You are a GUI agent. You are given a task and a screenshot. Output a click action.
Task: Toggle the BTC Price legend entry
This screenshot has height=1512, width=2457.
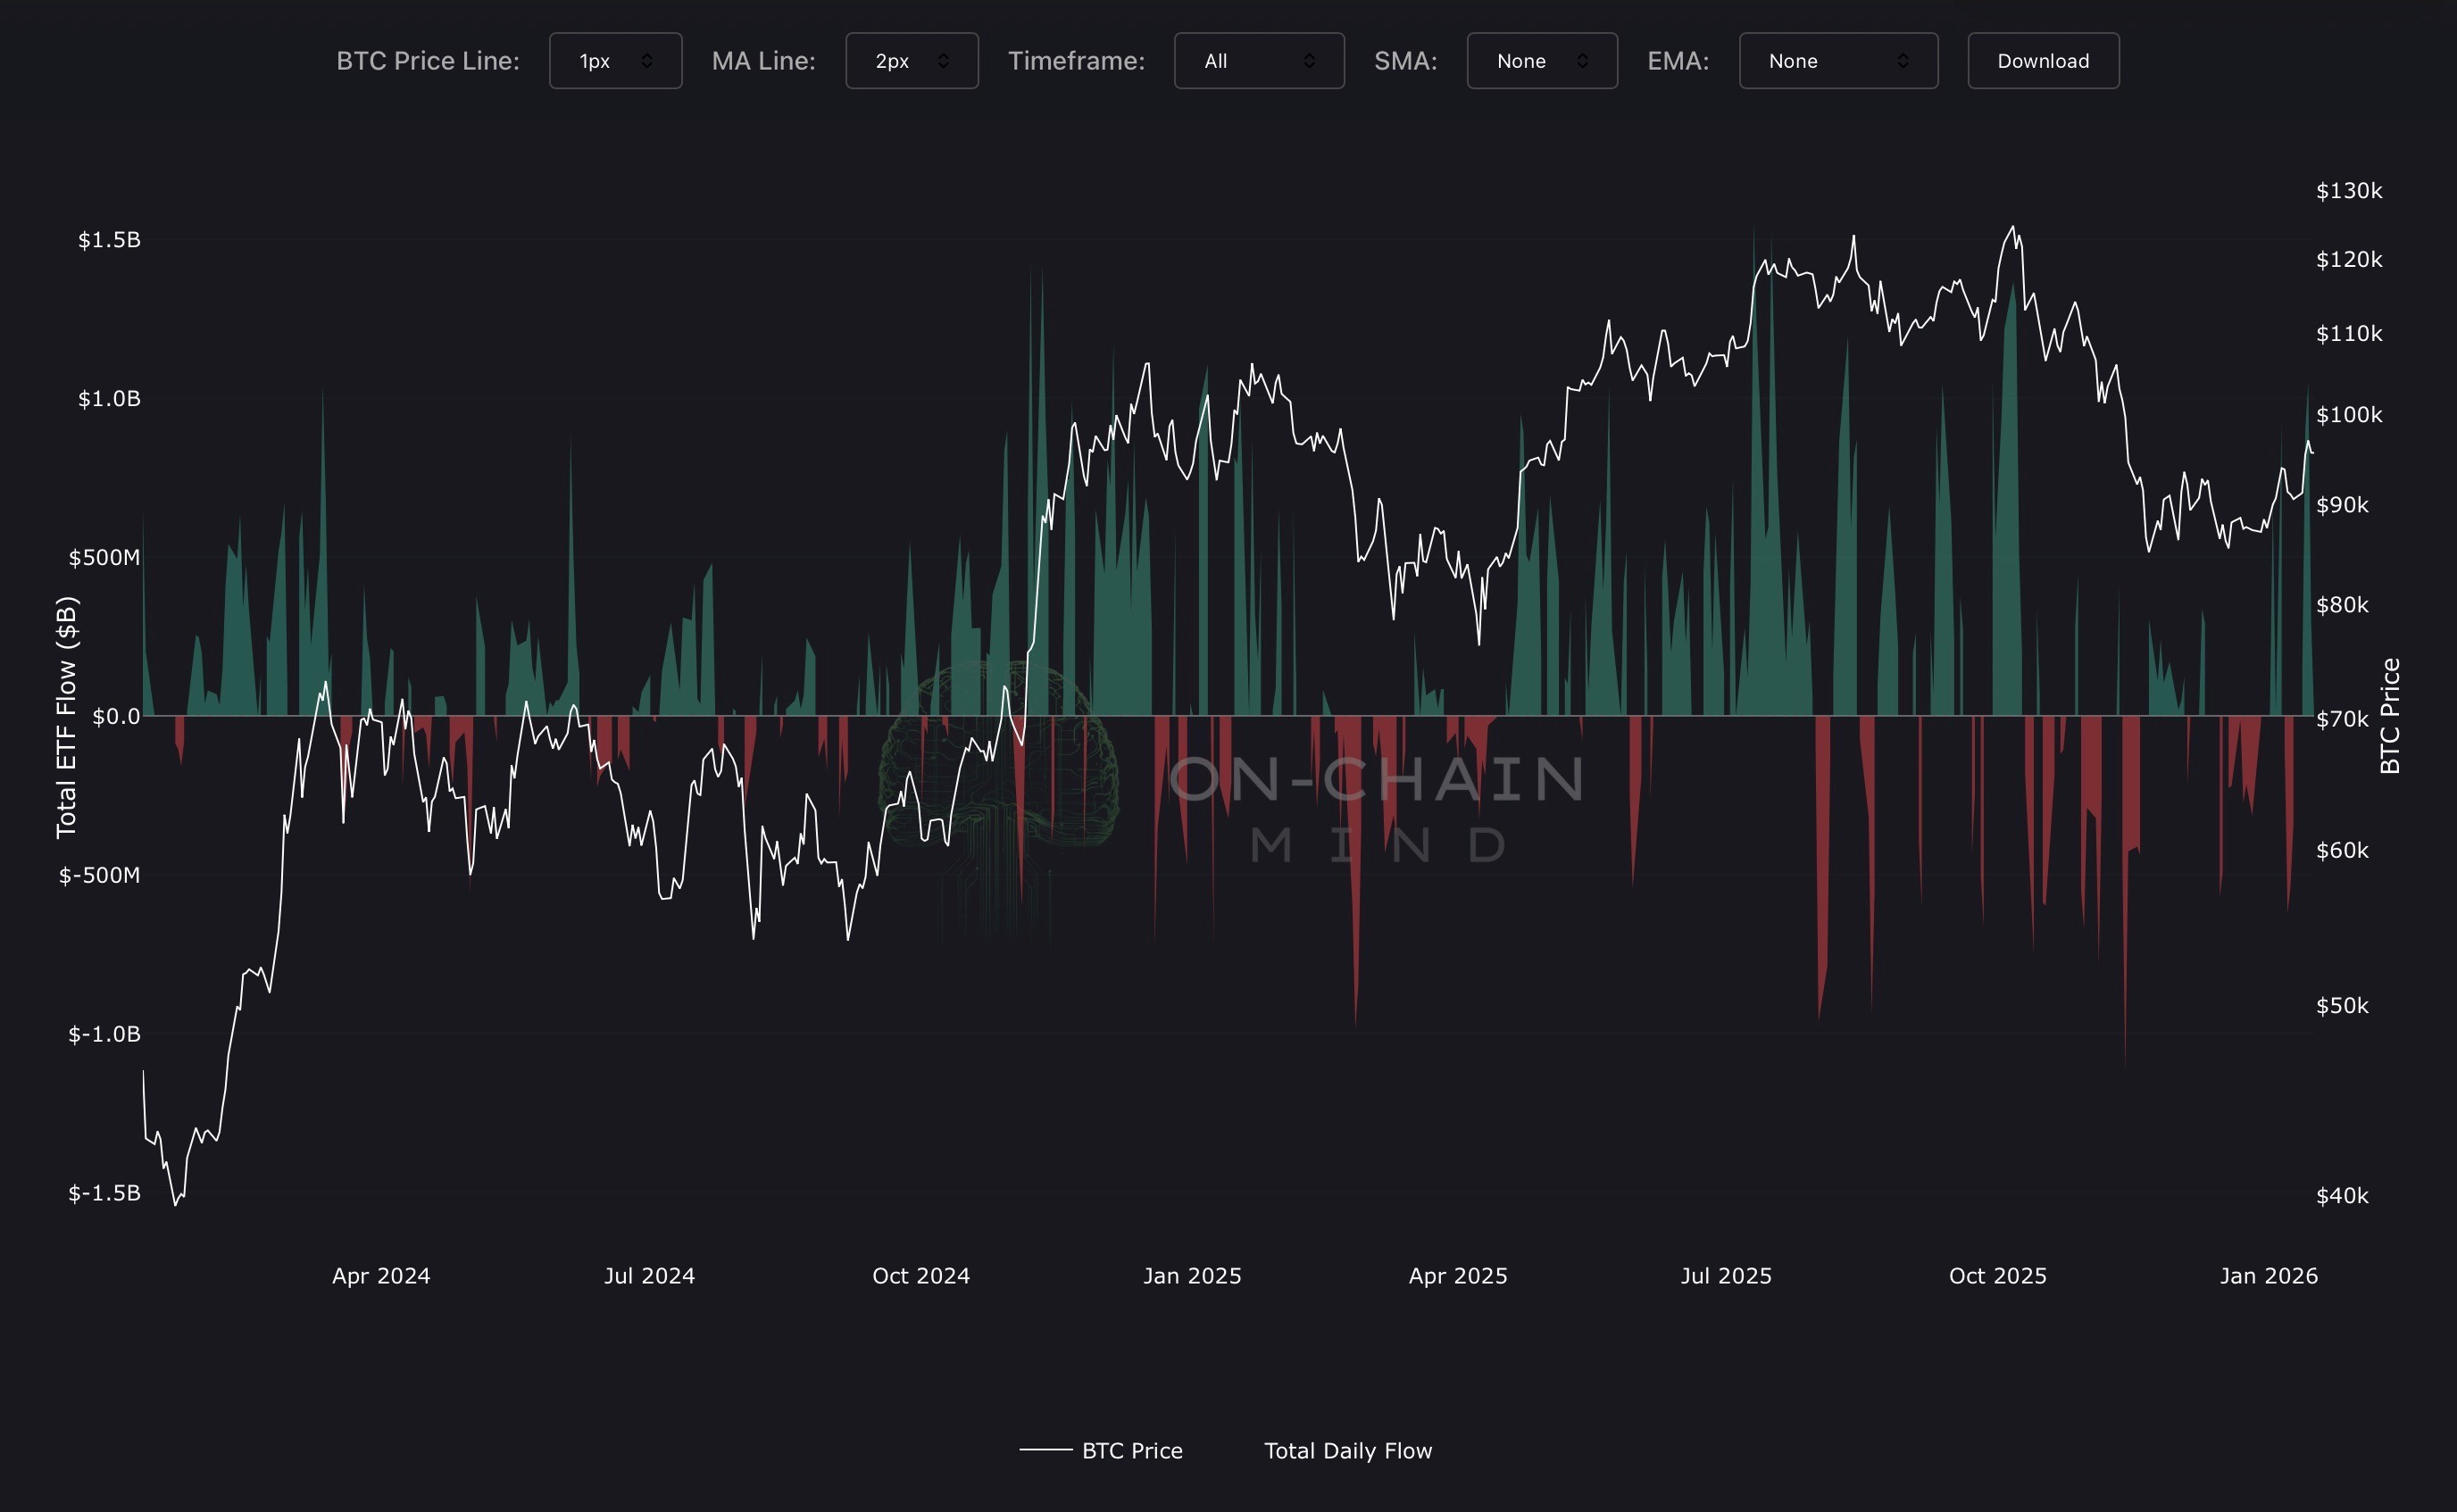coord(1131,1450)
